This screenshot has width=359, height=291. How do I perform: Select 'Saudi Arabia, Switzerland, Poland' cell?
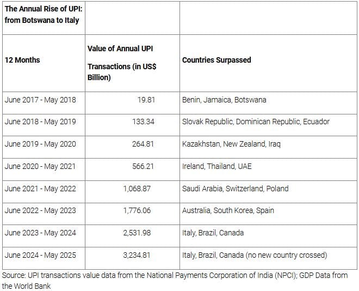235,189
